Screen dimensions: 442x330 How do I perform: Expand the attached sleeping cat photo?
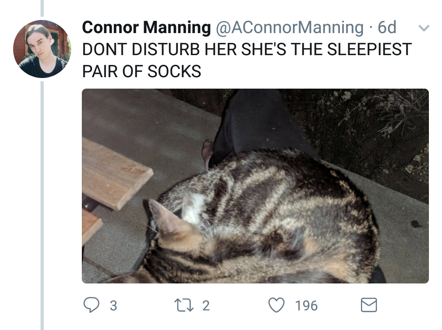pos(255,186)
